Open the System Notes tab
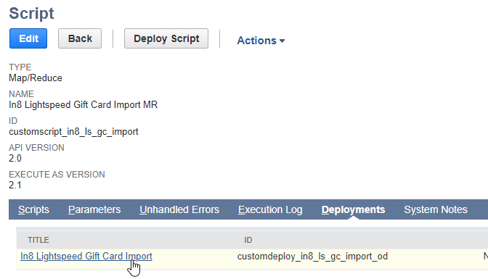Screen dimensions: 488x279 click(x=436, y=209)
